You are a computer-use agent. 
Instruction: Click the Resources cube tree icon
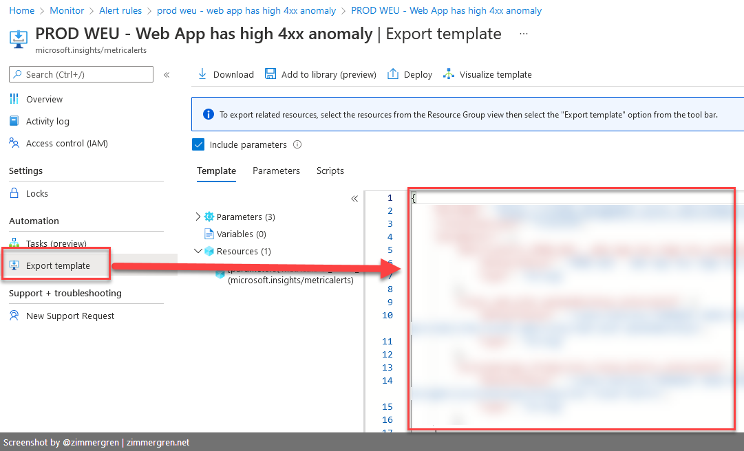click(209, 251)
